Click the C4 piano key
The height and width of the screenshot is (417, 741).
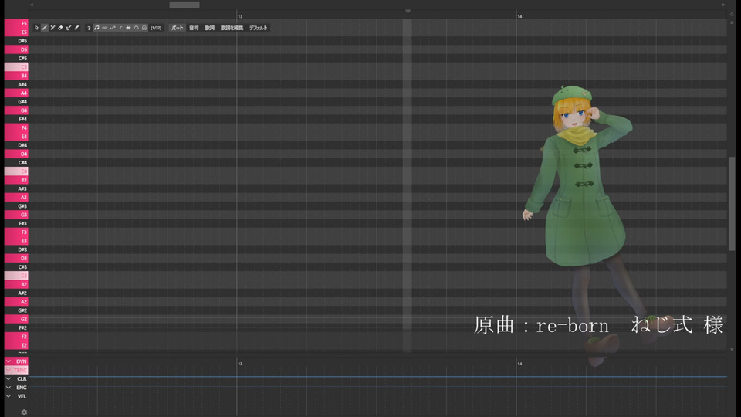tap(15, 171)
